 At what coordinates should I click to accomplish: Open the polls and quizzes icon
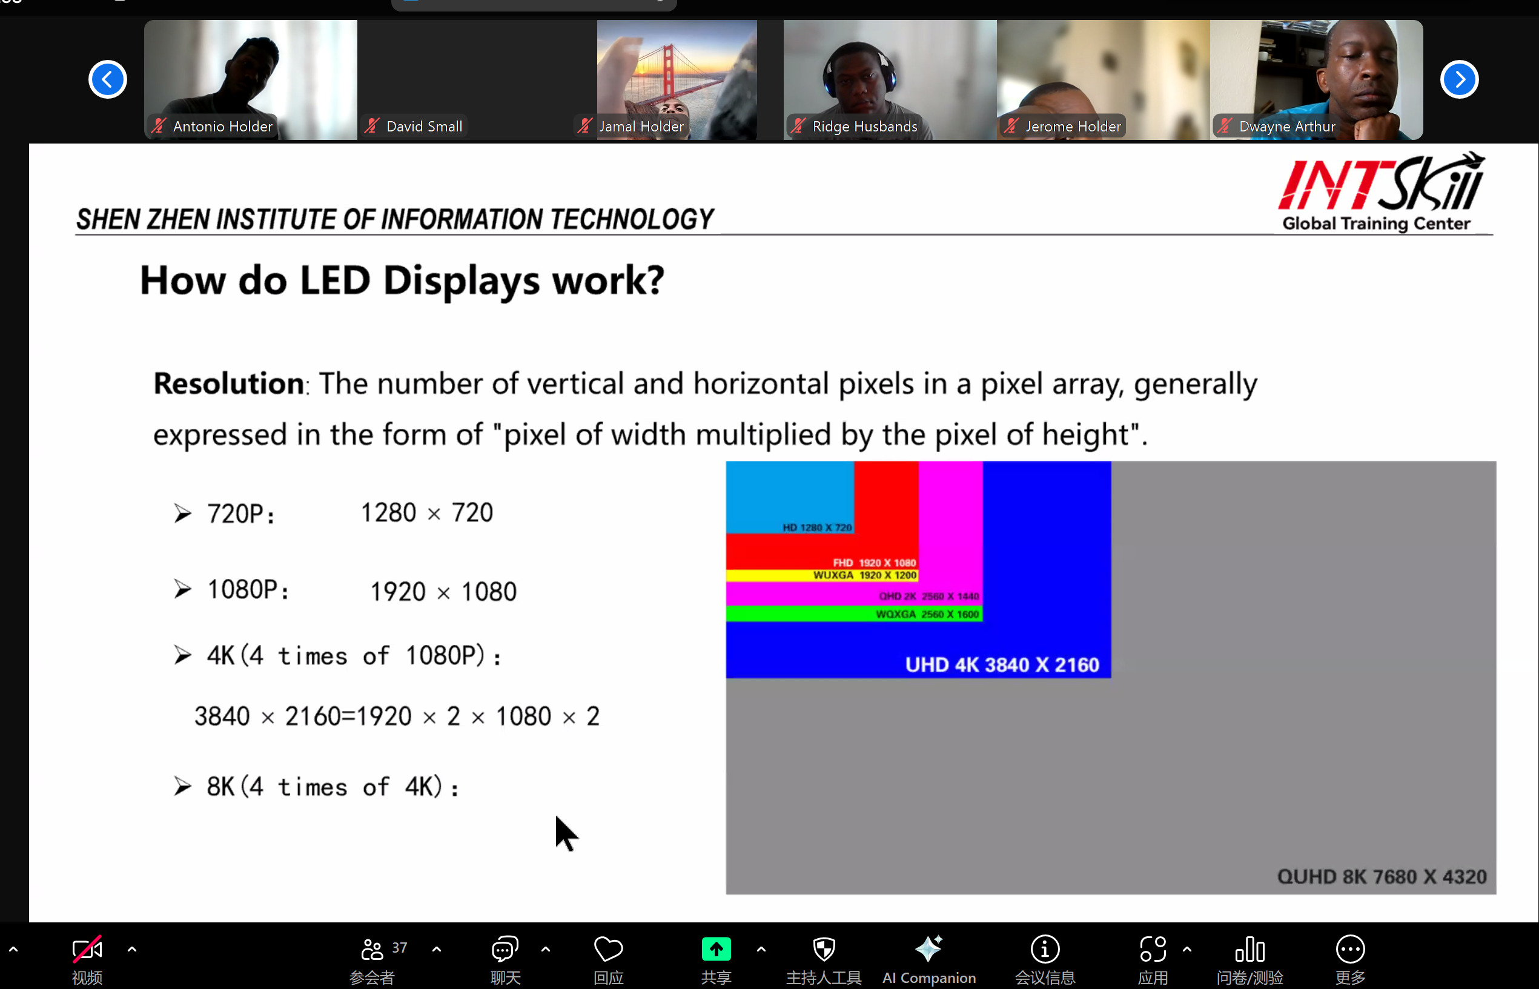pos(1249,949)
